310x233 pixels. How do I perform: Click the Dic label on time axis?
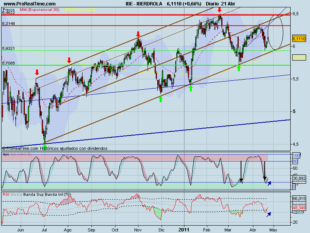[x=161, y=230]
